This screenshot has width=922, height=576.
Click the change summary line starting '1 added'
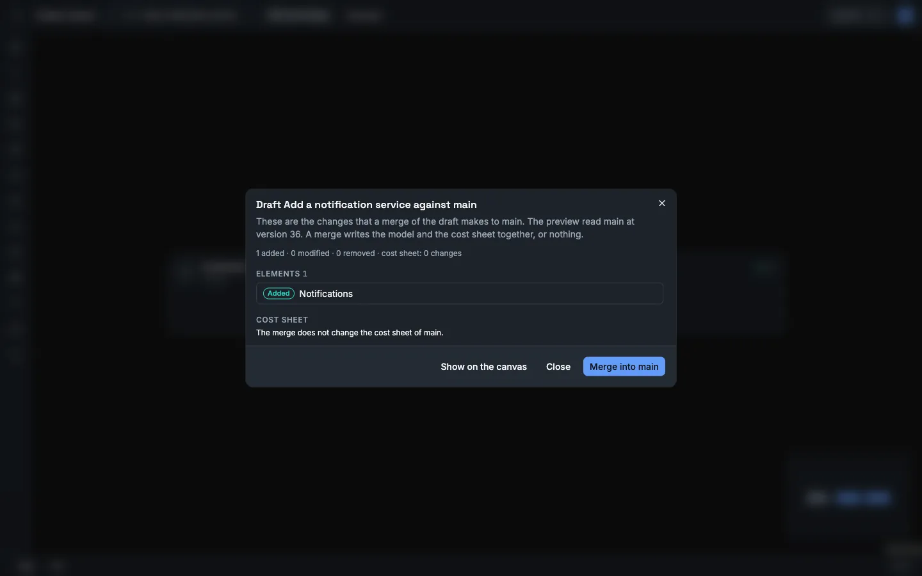[x=359, y=253]
